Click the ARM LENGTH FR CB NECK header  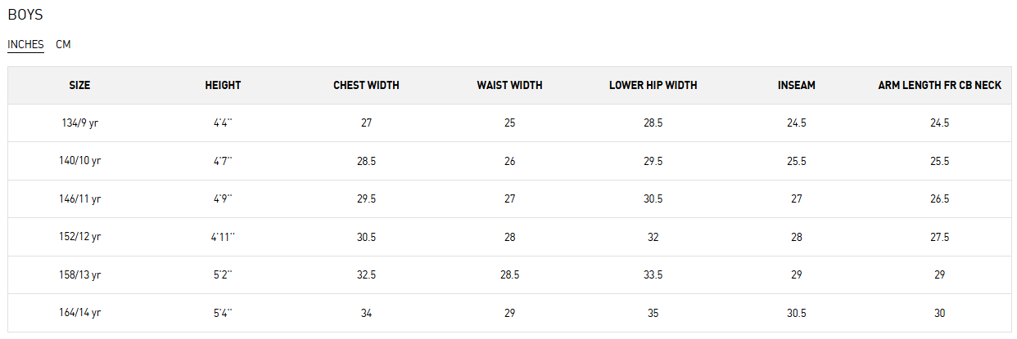939,85
